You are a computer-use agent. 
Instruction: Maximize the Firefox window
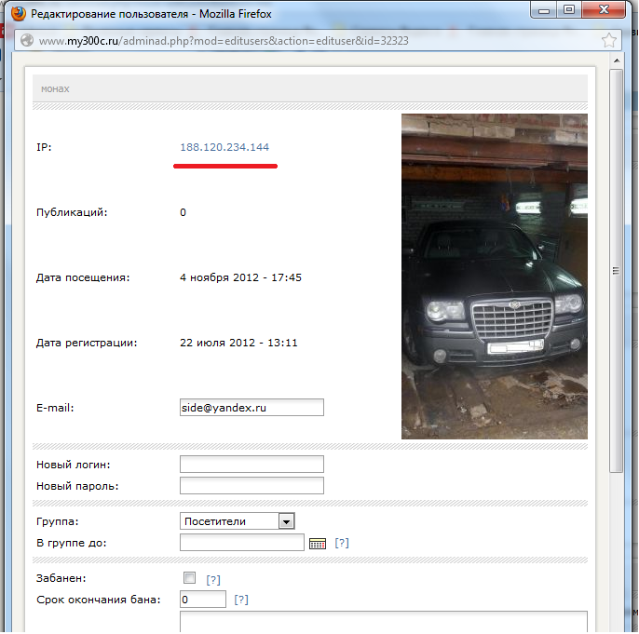click(569, 9)
